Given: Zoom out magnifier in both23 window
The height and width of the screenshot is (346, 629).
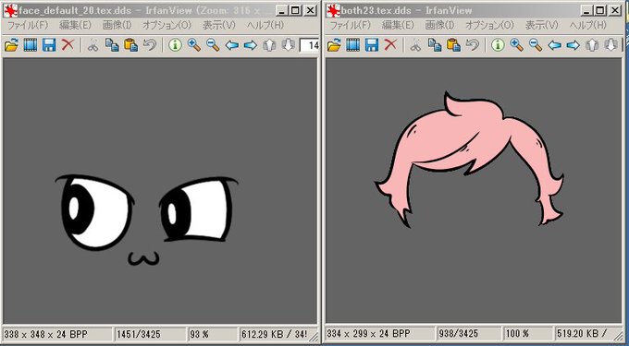Looking at the screenshot, I should click(536, 45).
